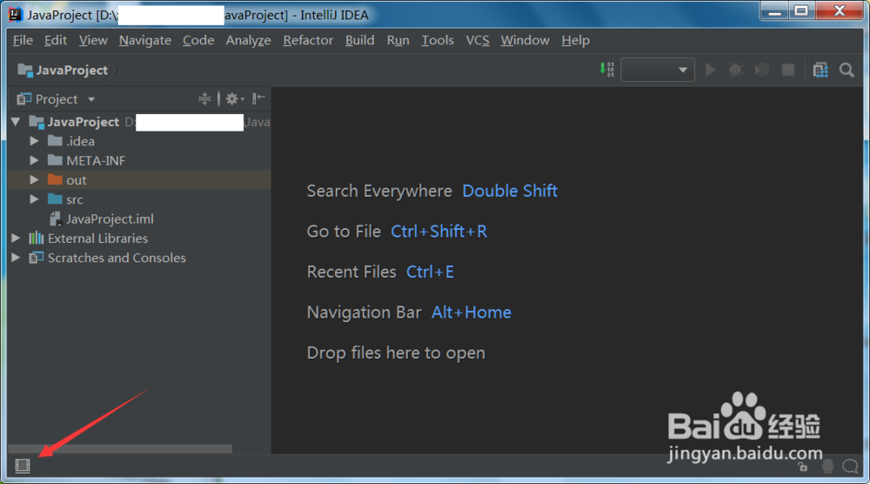Viewport: 870px width, 484px height.
Task: Select the JavaProject.iml file
Action: click(x=110, y=219)
